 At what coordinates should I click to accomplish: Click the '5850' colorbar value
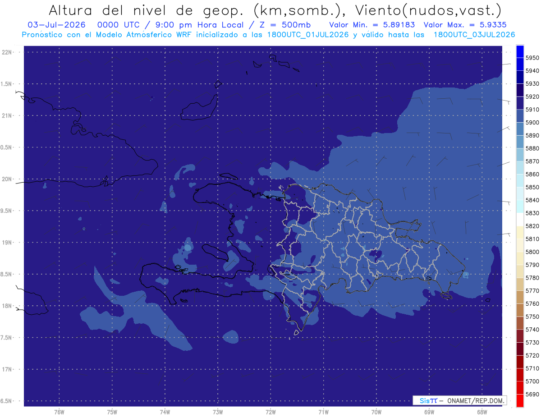(x=532, y=187)
